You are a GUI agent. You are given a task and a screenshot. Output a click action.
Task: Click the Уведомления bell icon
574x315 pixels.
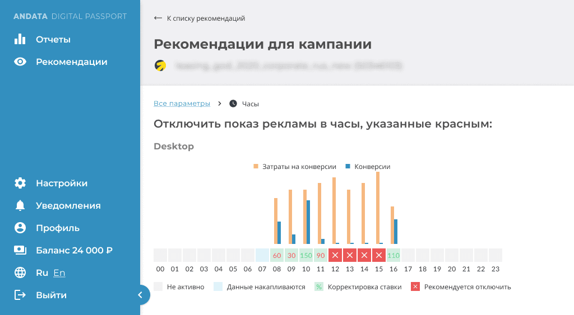coord(20,205)
